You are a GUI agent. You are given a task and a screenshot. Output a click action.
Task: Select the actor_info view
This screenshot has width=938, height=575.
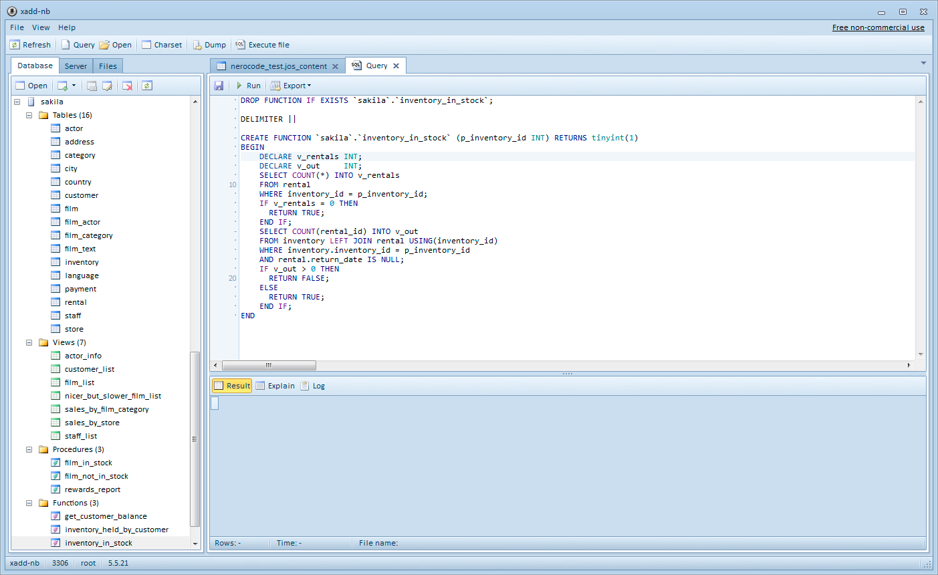(83, 356)
